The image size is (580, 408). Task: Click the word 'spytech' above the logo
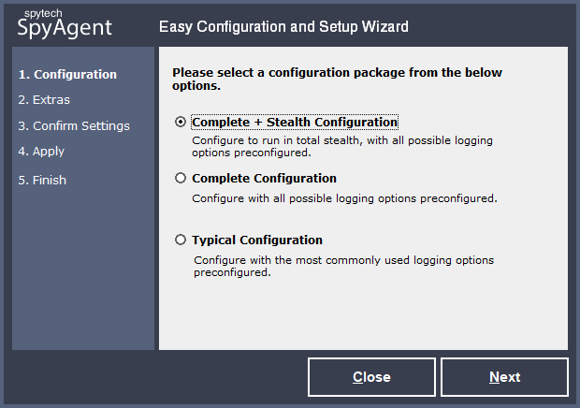(x=39, y=13)
